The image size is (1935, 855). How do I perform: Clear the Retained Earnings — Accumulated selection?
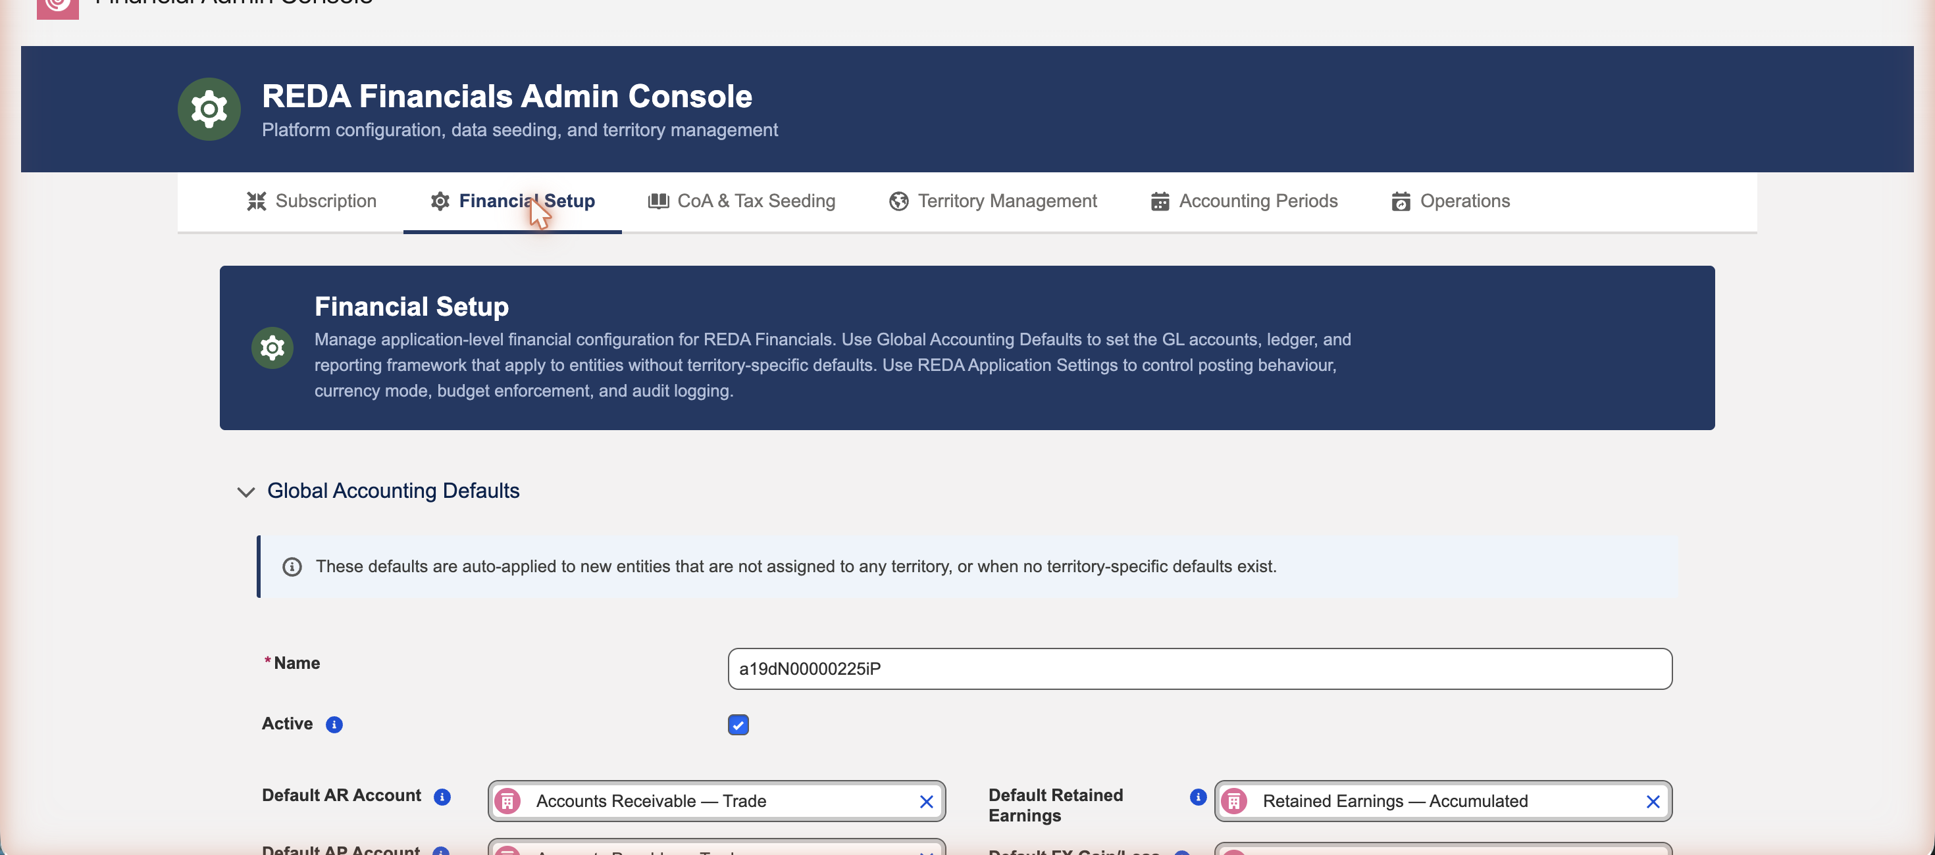pyautogui.click(x=1653, y=801)
